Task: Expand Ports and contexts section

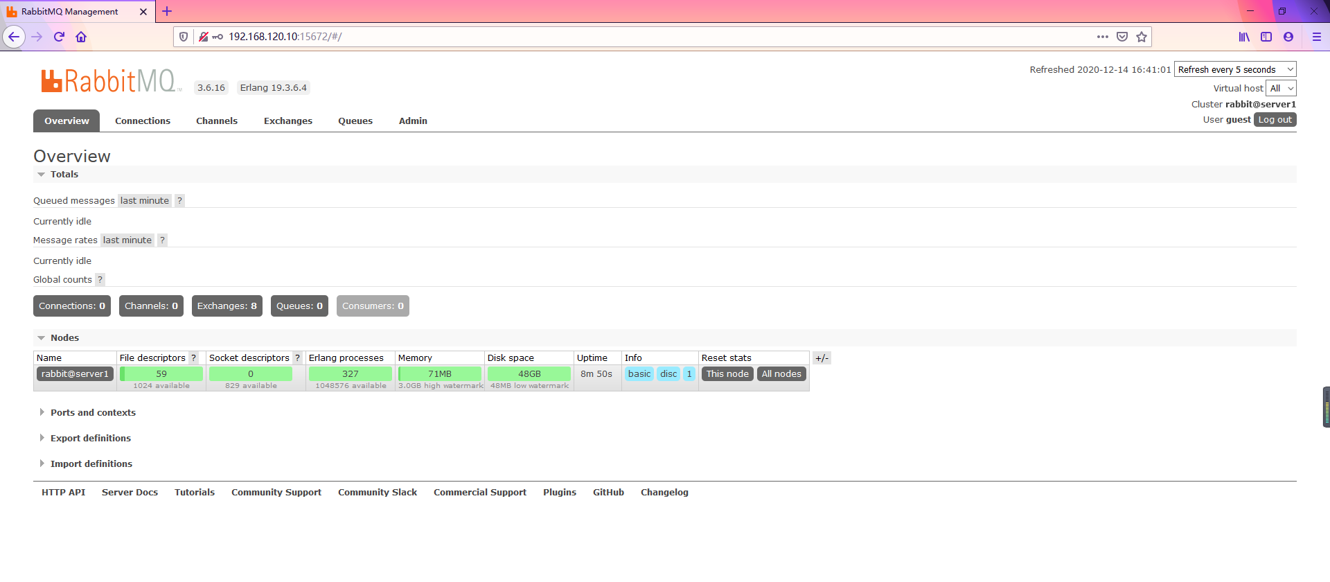Action: pyautogui.click(x=93, y=413)
